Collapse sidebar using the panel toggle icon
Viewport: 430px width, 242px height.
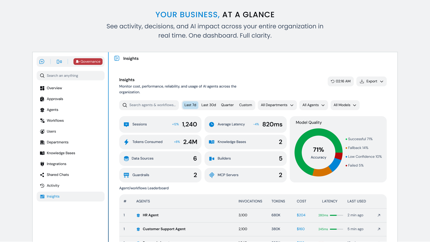point(117,58)
